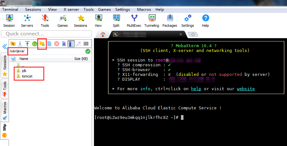Open the X server menu
287x146 pixels.
tap(71, 9)
